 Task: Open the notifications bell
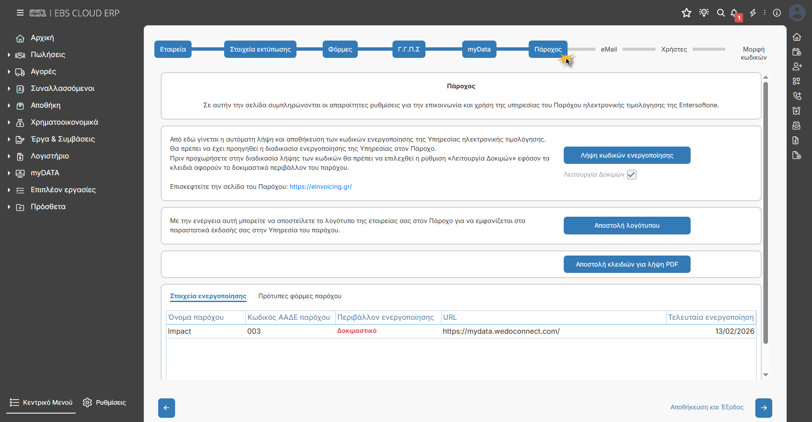[735, 13]
